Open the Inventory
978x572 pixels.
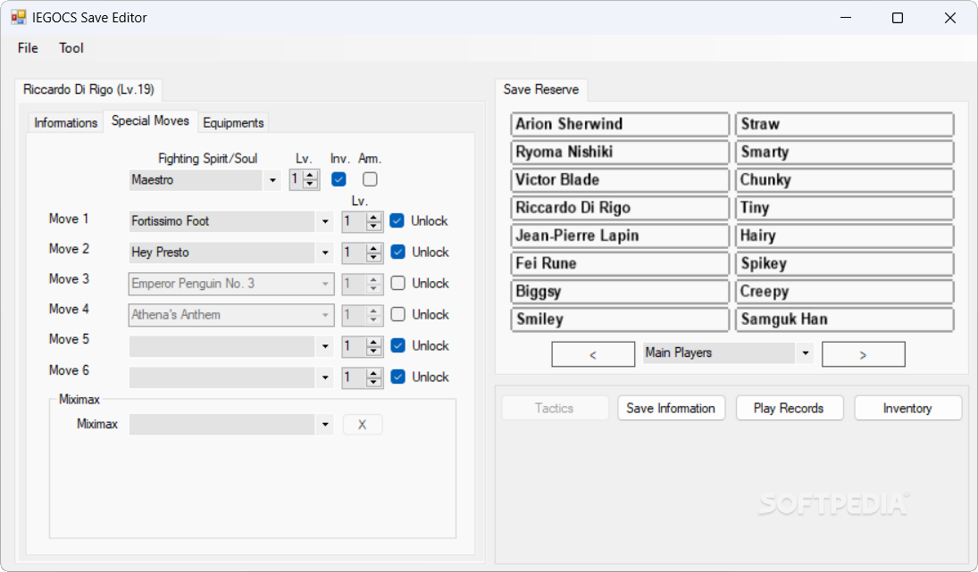pos(907,408)
